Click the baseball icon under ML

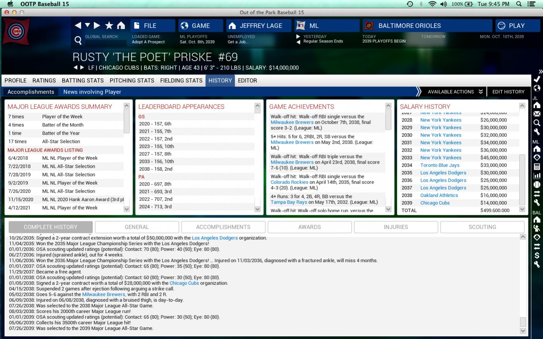(x=537, y=185)
